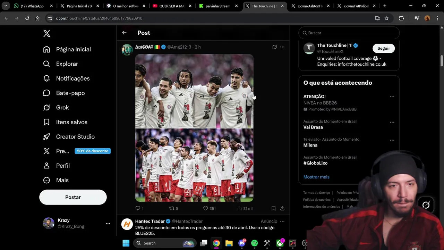
Task: Click the floating Grok button
Action: [x=426, y=205]
